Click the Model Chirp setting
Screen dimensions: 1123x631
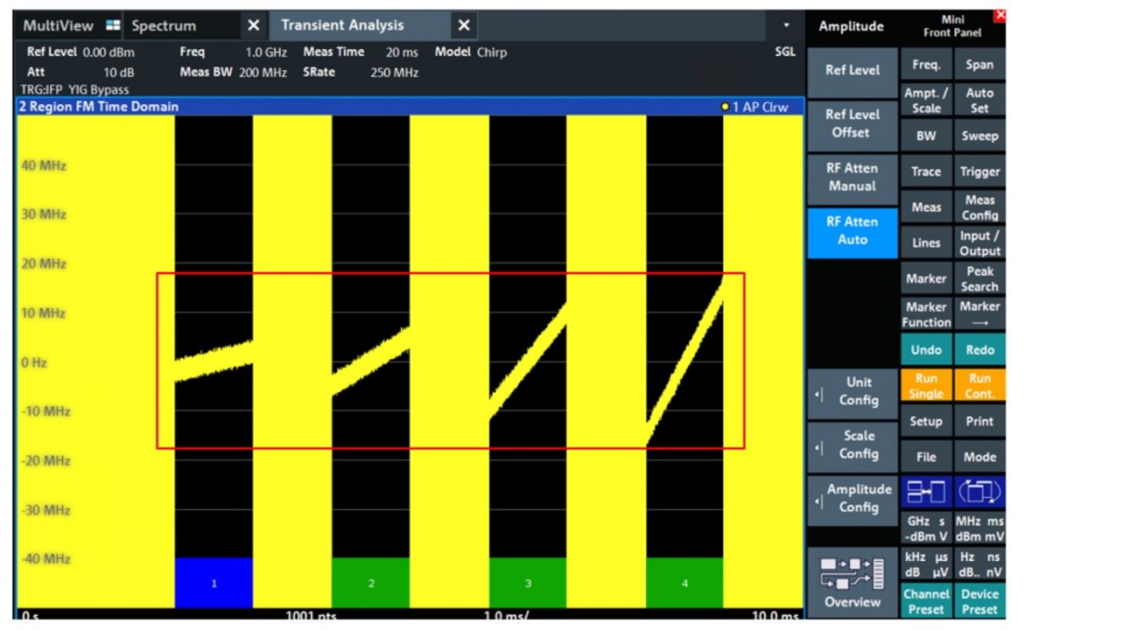pos(471,53)
